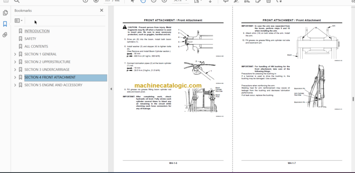Click the bookmark icon beside SECTION 4 FRONT ATTACHMENT
355x173 pixels.
pyautogui.click(x=20, y=77)
